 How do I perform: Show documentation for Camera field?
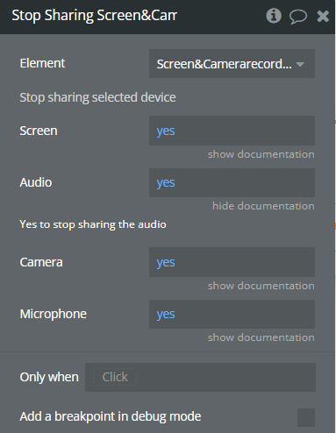[261, 286]
